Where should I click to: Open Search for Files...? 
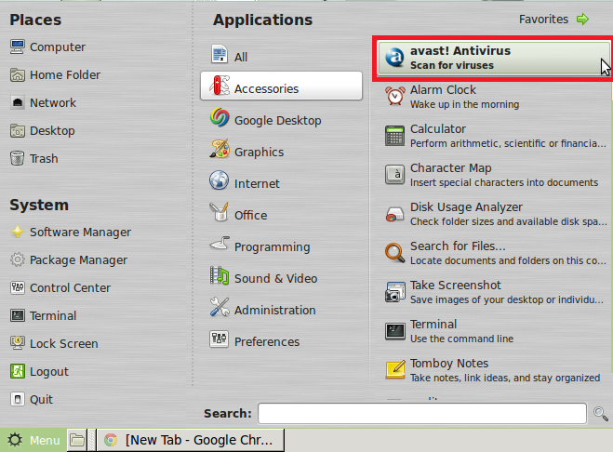click(495, 253)
